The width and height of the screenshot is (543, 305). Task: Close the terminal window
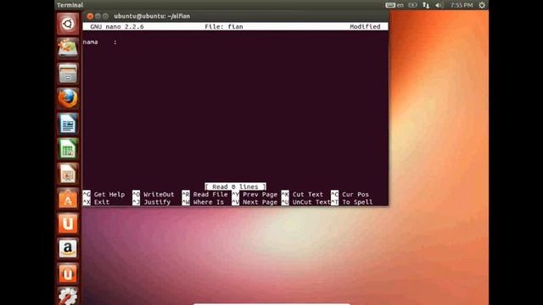point(90,16)
